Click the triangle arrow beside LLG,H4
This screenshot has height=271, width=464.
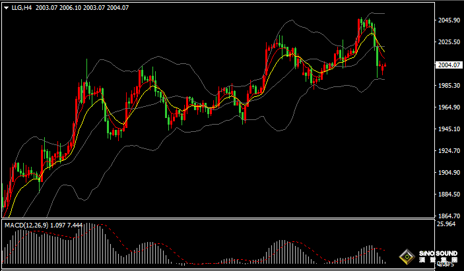pyautogui.click(x=6, y=7)
